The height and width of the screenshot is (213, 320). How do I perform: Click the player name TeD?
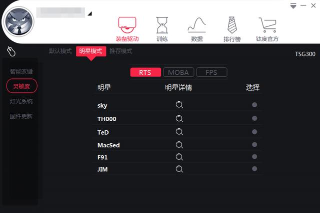pyautogui.click(x=103, y=132)
